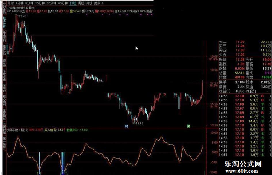Screen dimensions: 272x175
Task: Click the 外盘 40186 value
Action: tap(239, 77)
